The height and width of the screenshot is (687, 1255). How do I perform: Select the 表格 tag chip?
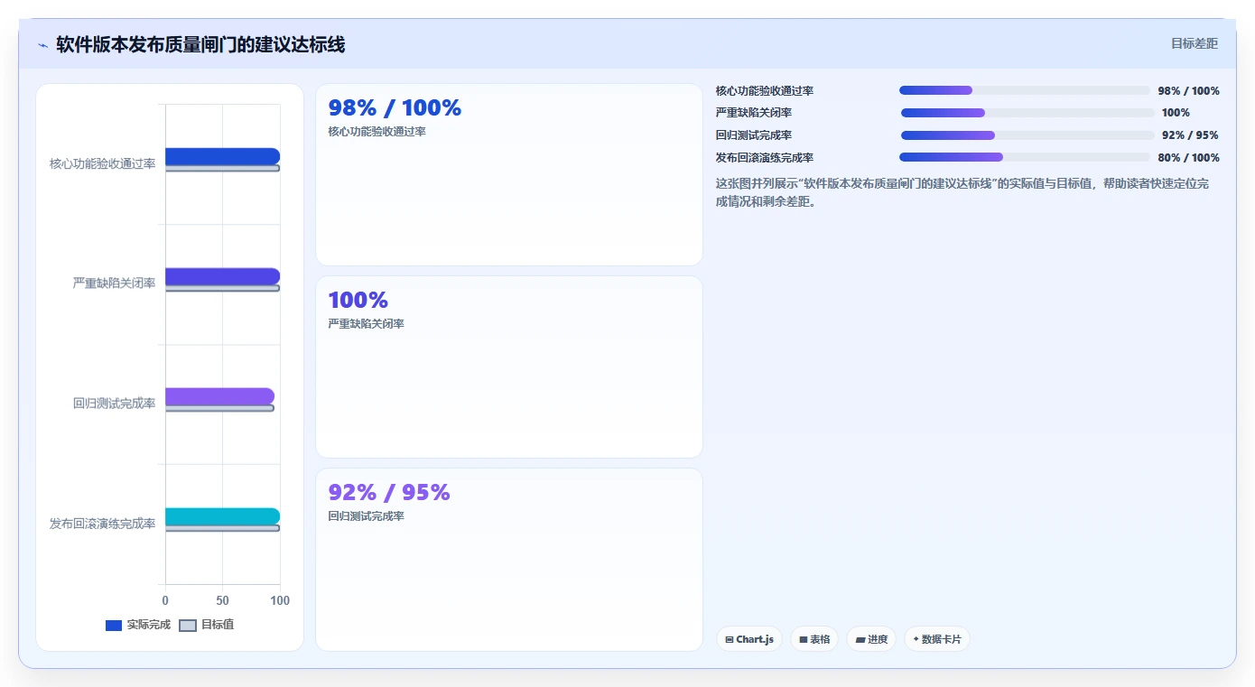(814, 639)
